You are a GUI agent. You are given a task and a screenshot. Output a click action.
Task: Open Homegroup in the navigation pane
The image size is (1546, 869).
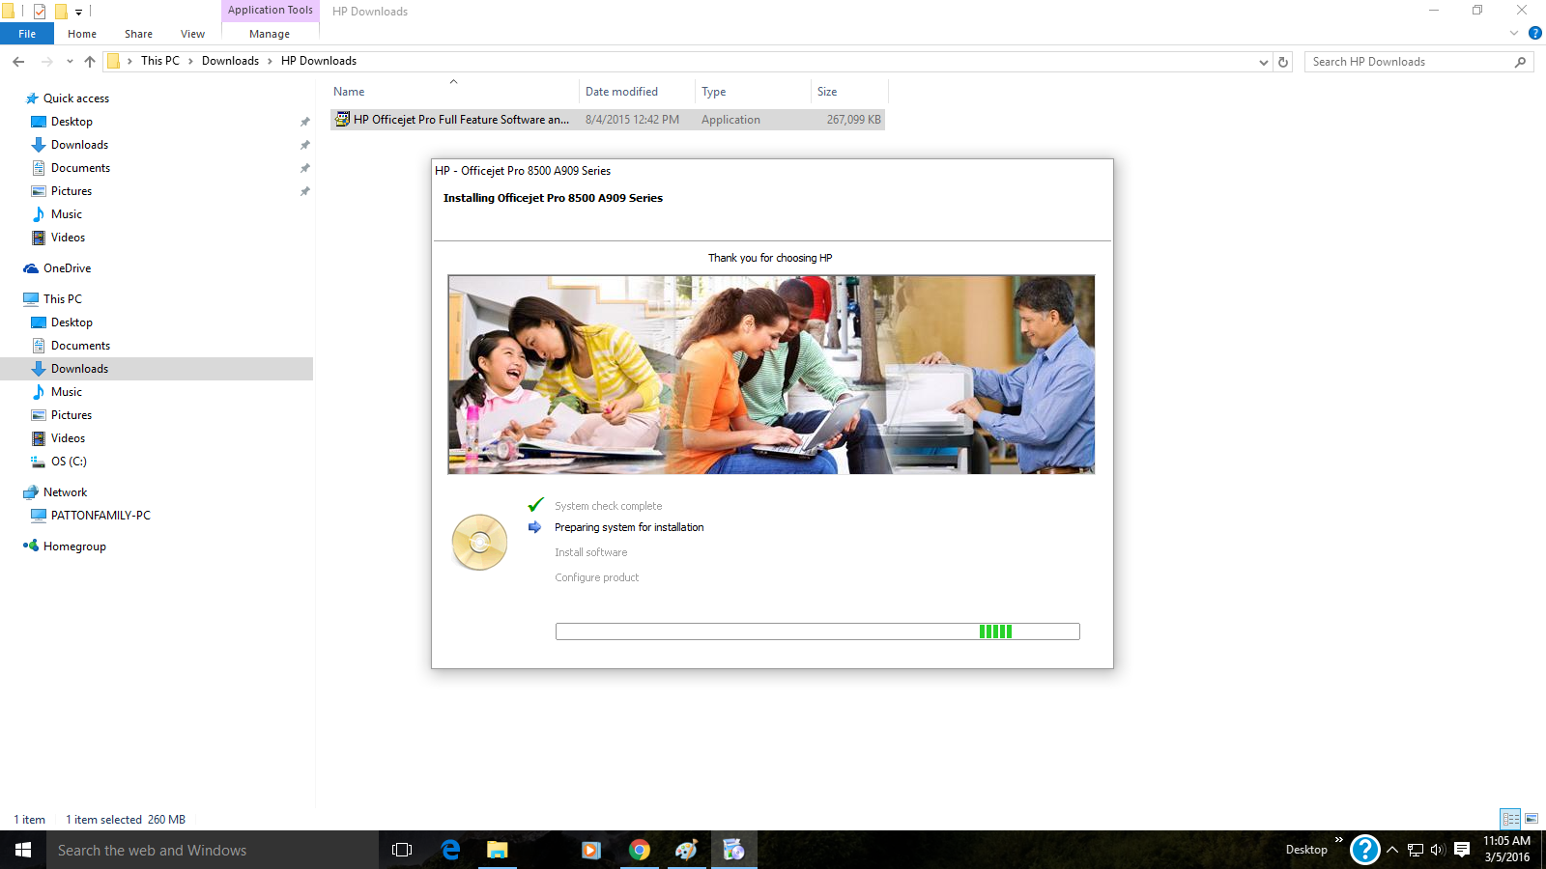click(74, 547)
